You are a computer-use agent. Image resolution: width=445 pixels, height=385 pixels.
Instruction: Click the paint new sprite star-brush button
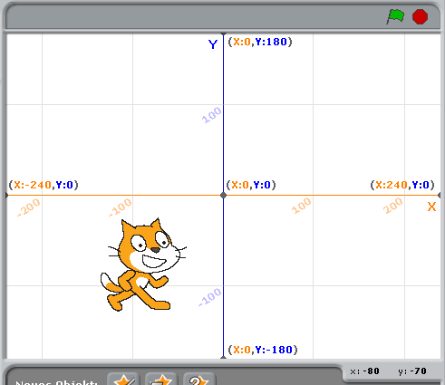[x=124, y=380]
